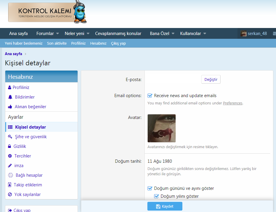Click the Kontrol Kalemi site logo
The image size is (276, 212).
coord(48,12)
